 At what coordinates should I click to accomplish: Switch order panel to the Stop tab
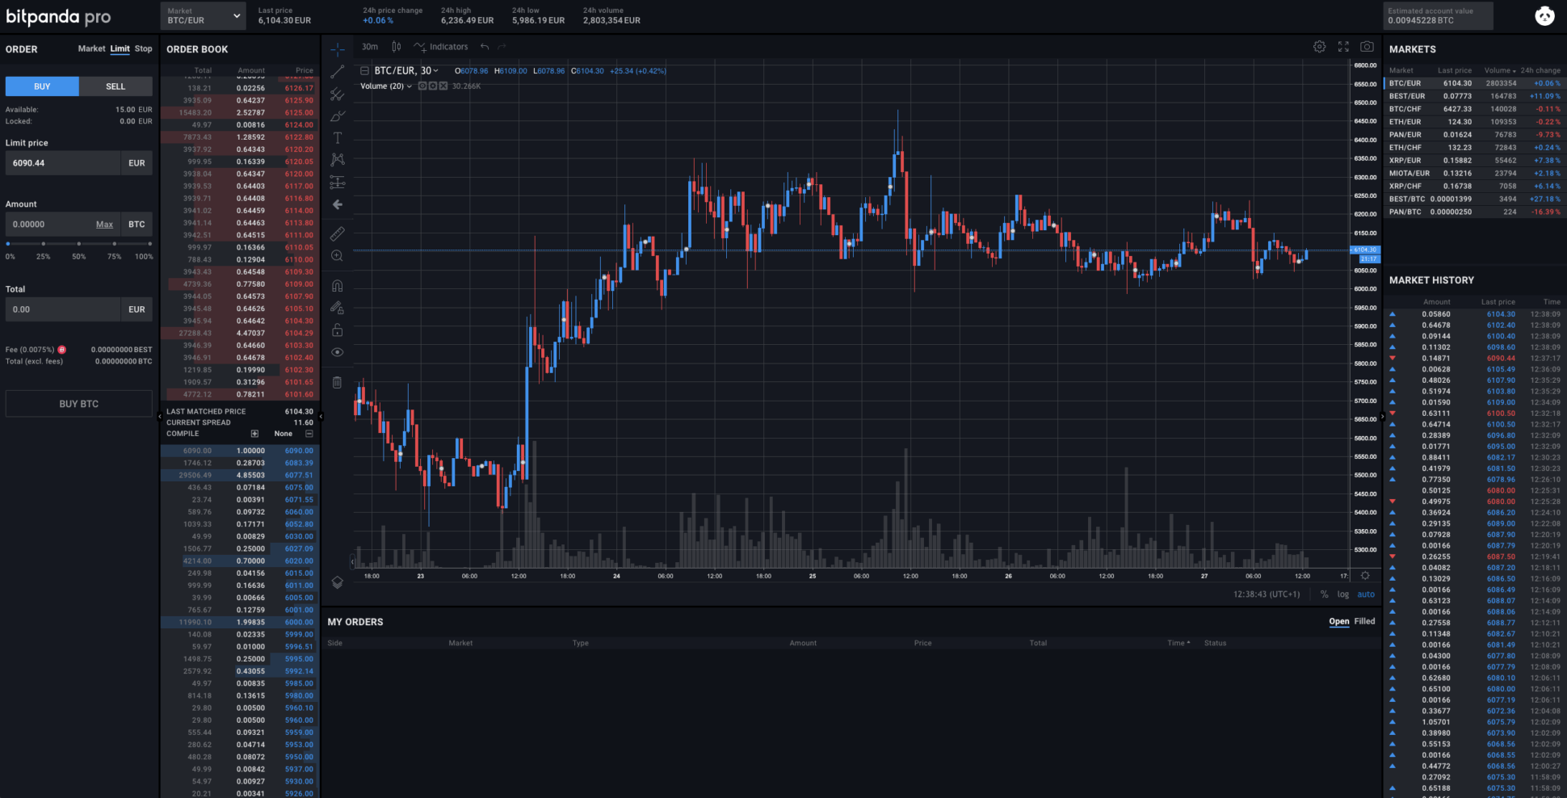click(143, 48)
